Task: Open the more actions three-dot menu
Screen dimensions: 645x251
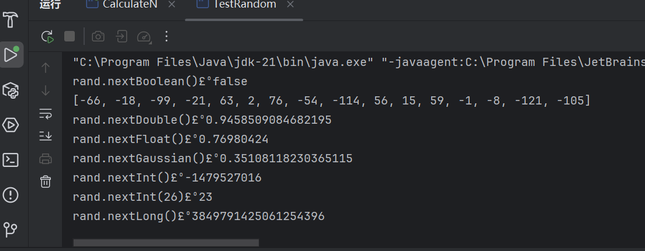Action: tap(166, 36)
